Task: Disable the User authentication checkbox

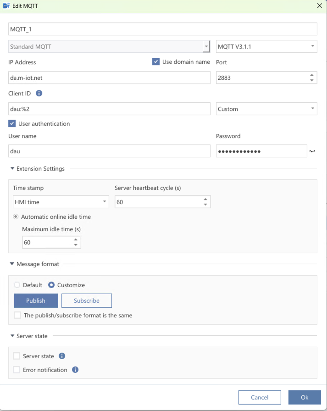Action: pos(12,123)
